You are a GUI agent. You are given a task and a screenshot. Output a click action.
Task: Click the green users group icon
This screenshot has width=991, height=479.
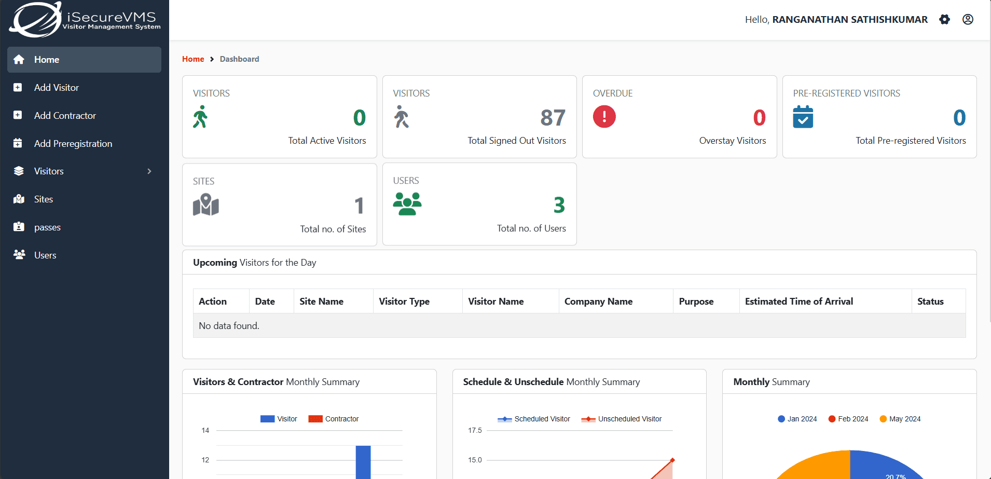click(407, 204)
